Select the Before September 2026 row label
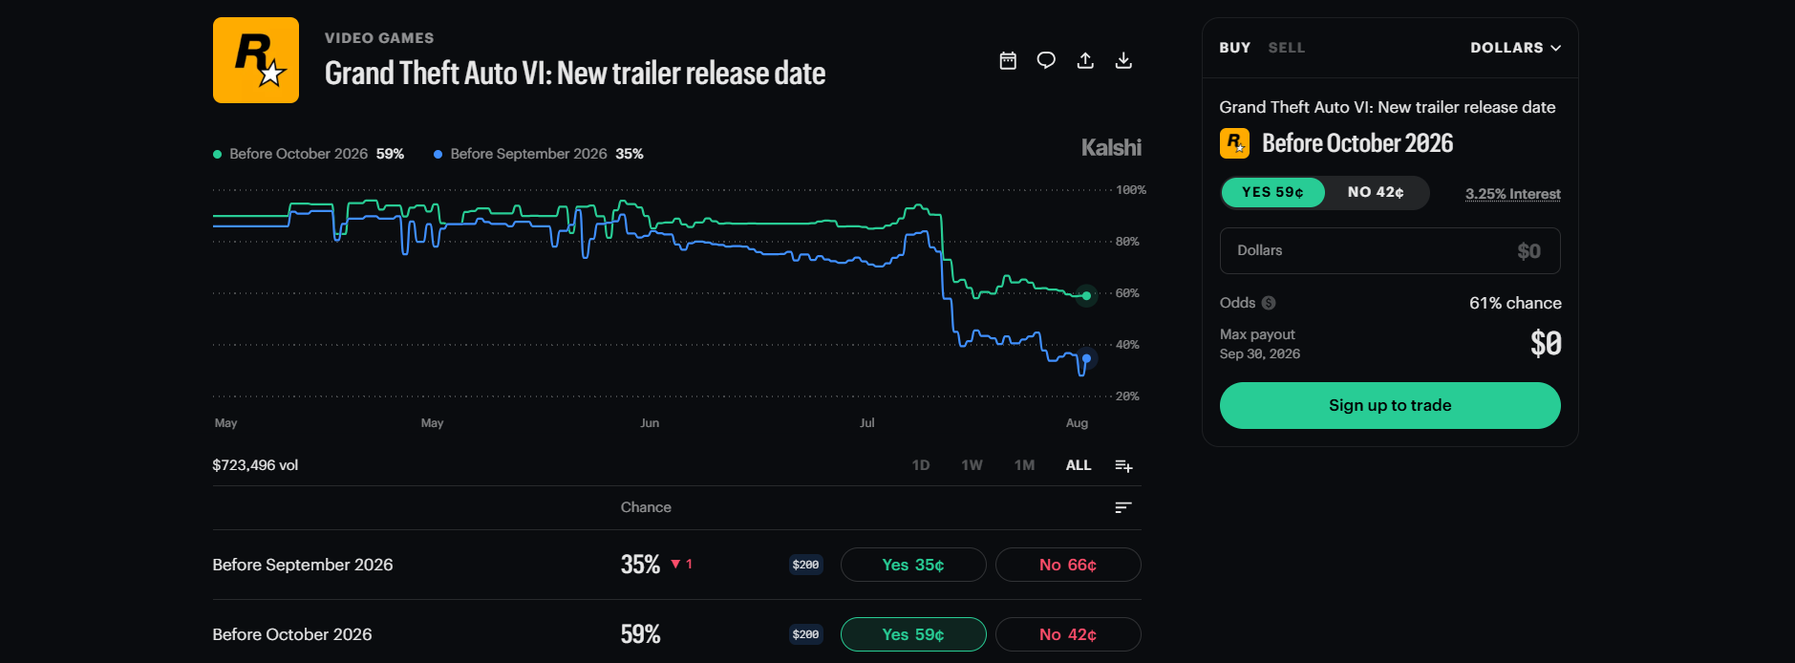This screenshot has height=663, width=1795. pyautogui.click(x=303, y=565)
